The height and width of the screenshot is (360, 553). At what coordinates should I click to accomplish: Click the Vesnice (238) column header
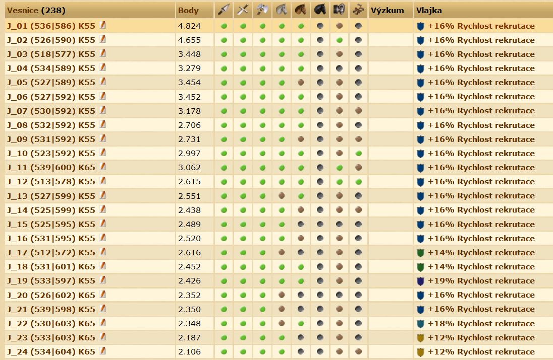coord(36,10)
